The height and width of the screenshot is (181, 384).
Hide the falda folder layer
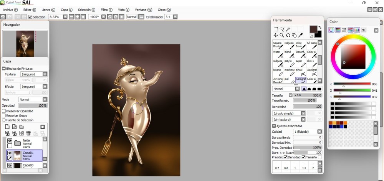(x=10, y=141)
